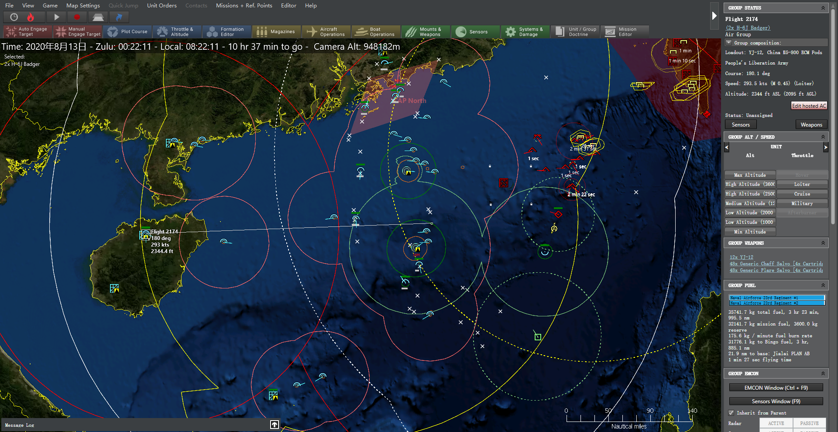The width and height of the screenshot is (838, 432).
Task: Click the gray trapezoid map layer icon
Action: coord(98,17)
